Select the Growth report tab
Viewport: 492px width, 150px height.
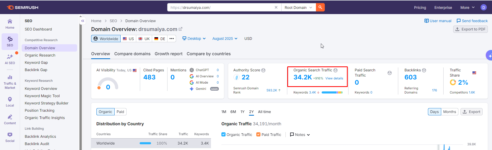(x=169, y=54)
